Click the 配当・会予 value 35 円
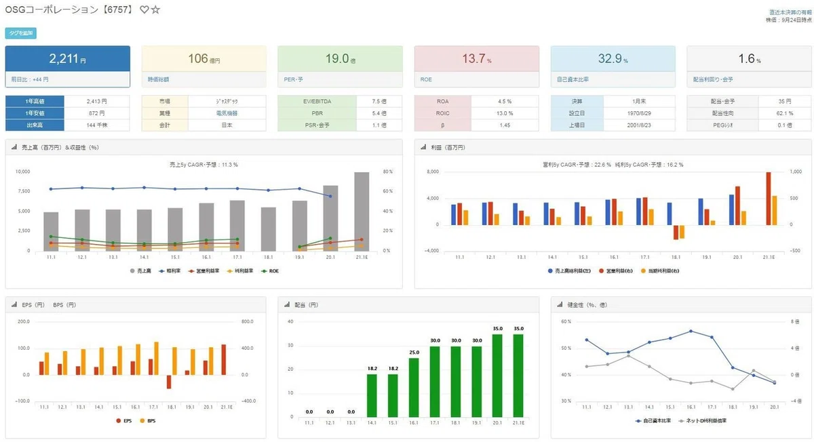 pos(785,101)
